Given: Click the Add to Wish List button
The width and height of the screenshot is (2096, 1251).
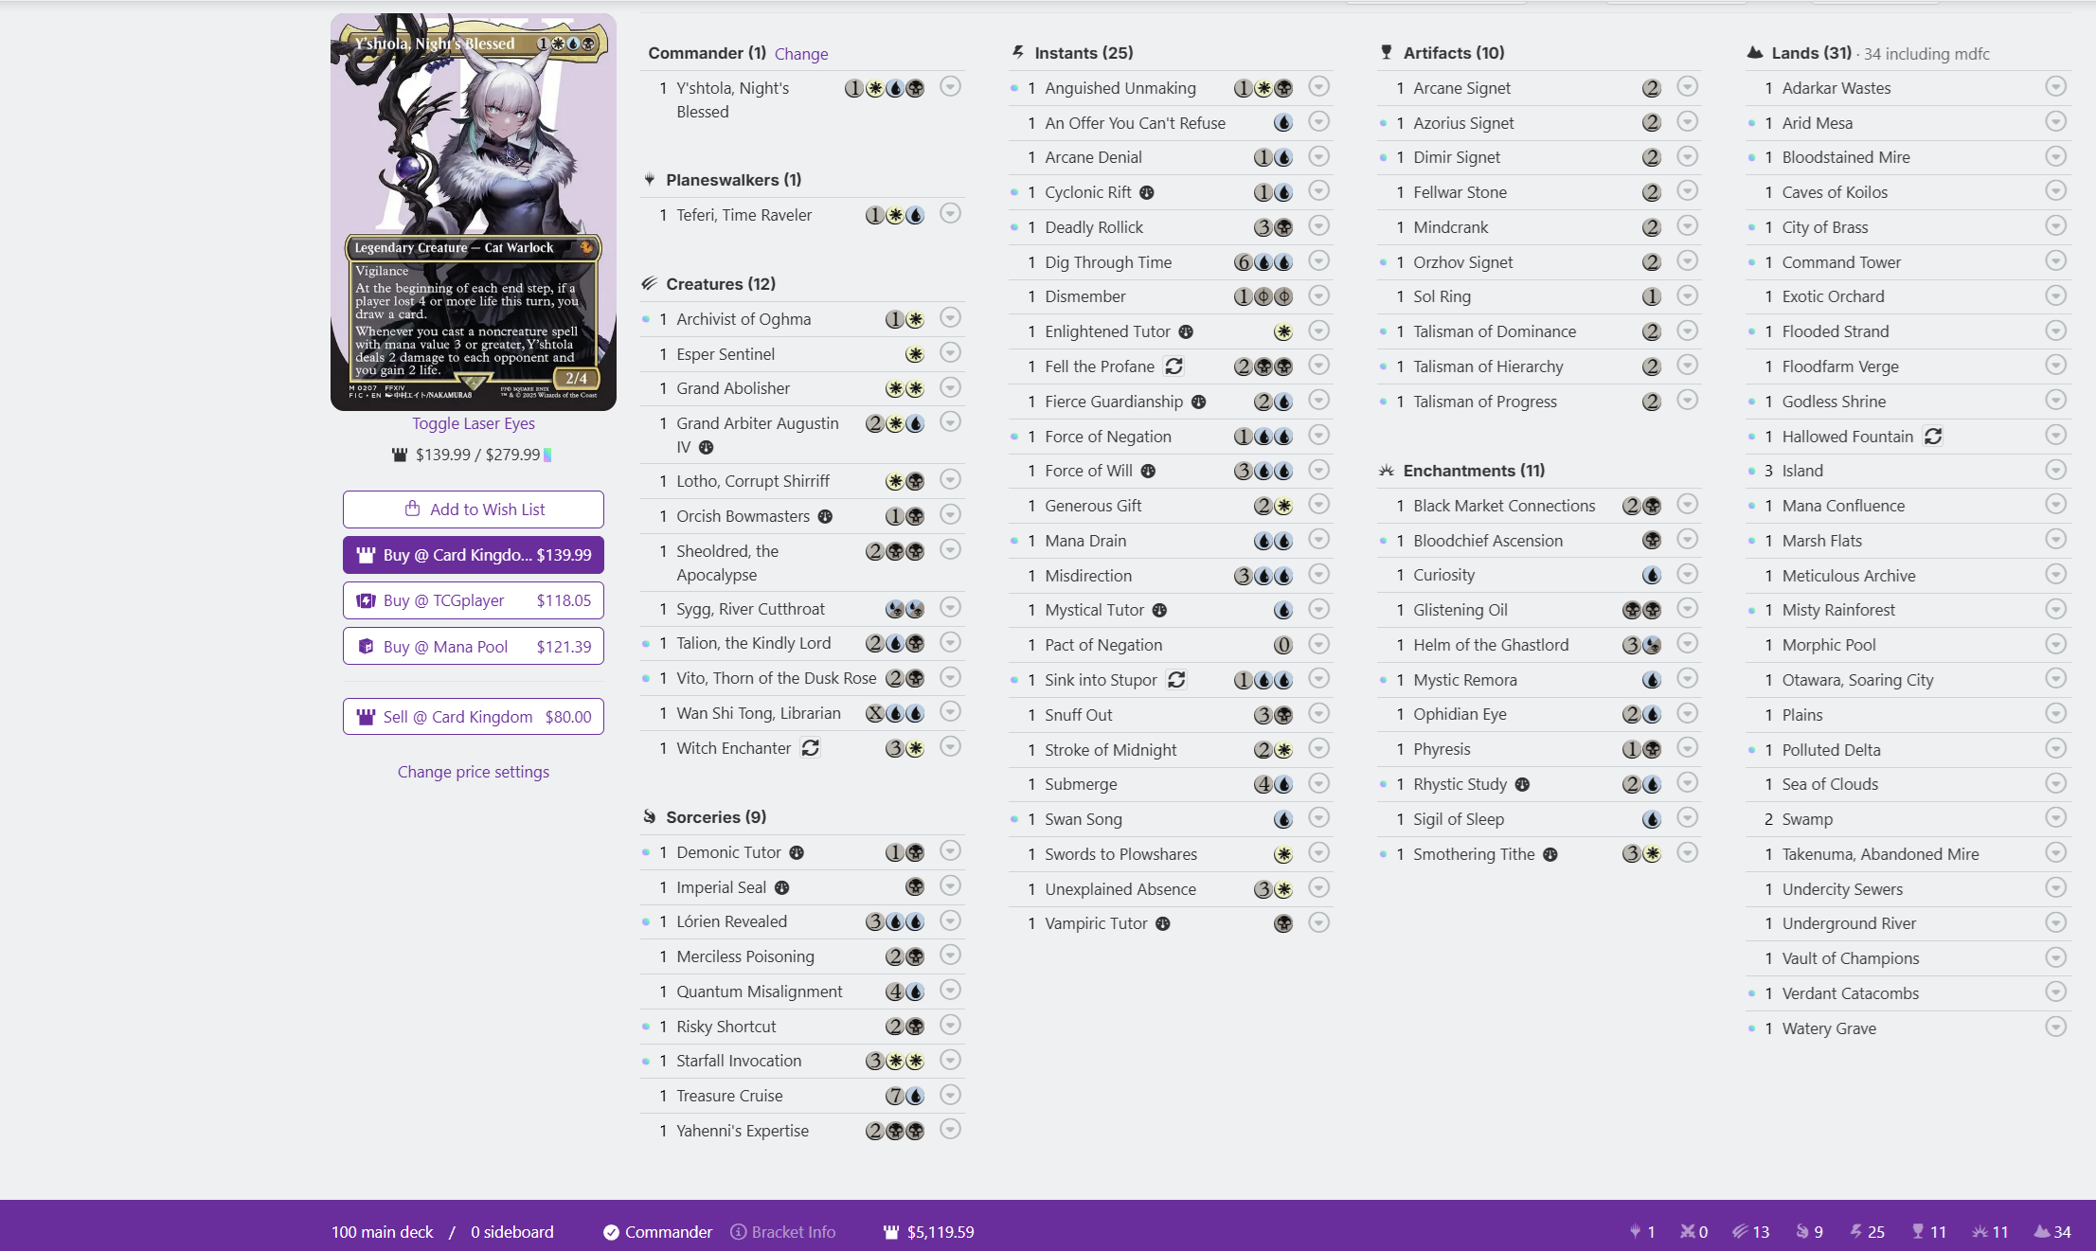Looking at the screenshot, I should [473, 509].
